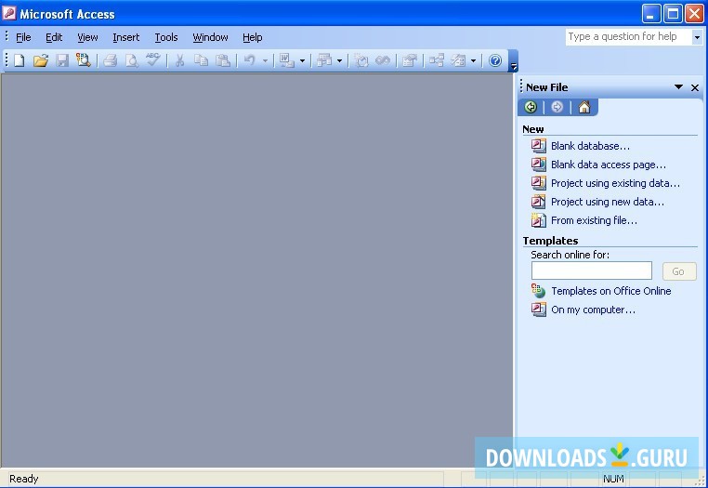The height and width of the screenshot is (488, 708).
Task: Click the Analyze toolbar icon
Action: tap(324, 60)
